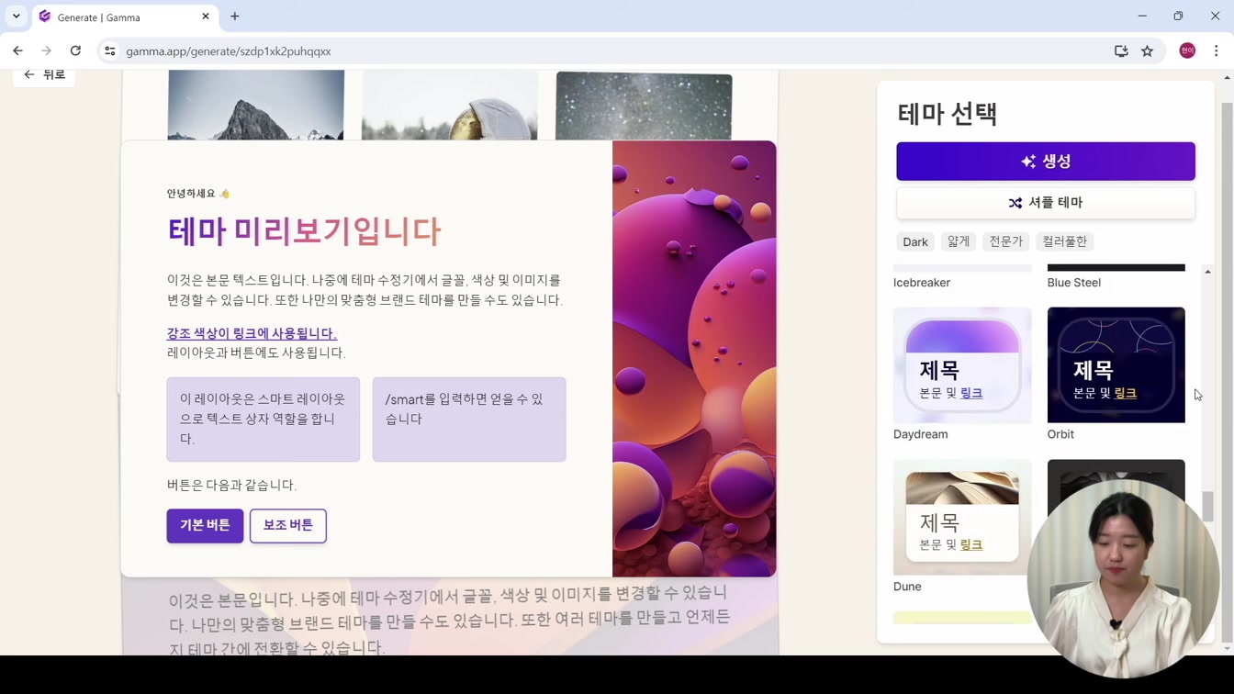Click the 링크 link in Dune preview
The height and width of the screenshot is (694, 1234).
(971, 544)
